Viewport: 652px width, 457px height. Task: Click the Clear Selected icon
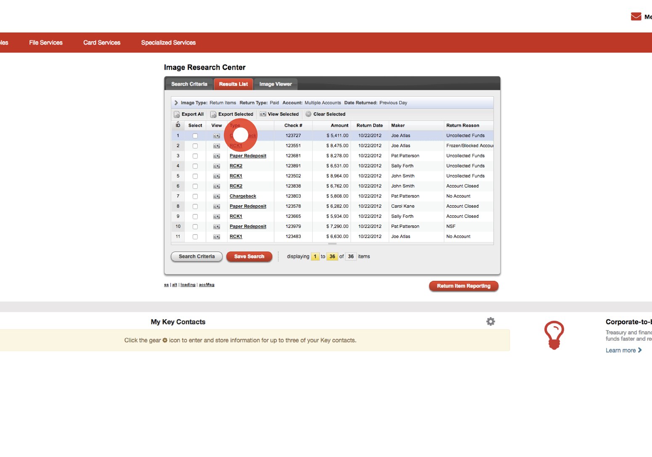point(308,114)
